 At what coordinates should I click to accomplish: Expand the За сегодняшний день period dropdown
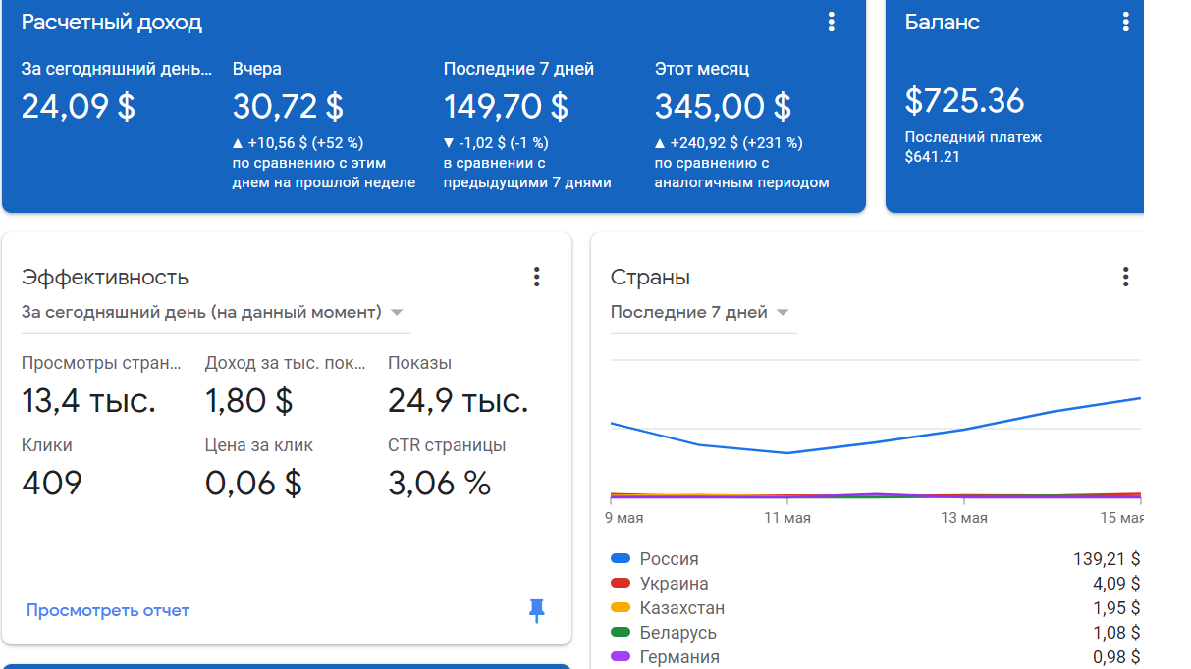pyautogui.click(x=397, y=313)
